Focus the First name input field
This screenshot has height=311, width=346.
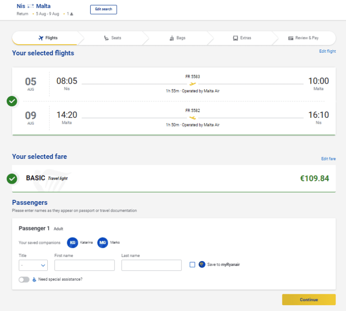tap(85, 265)
